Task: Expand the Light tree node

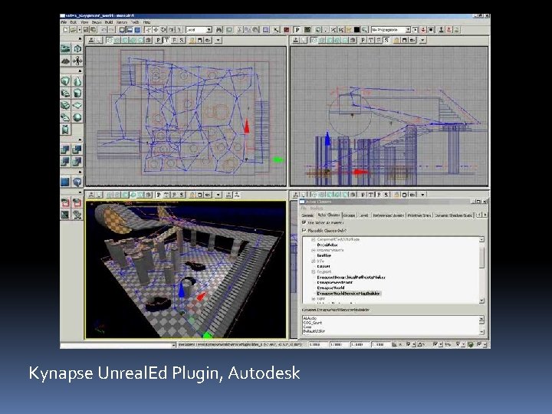Action: coord(314,299)
